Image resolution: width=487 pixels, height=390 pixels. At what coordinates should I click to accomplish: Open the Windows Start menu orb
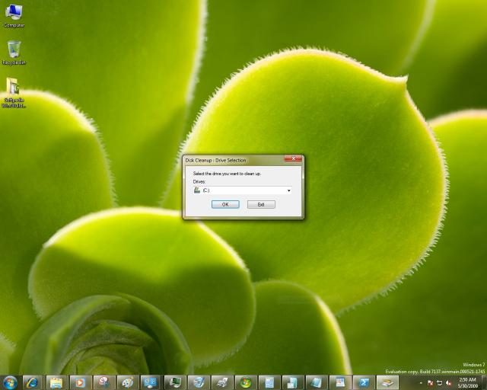click(x=10, y=382)
